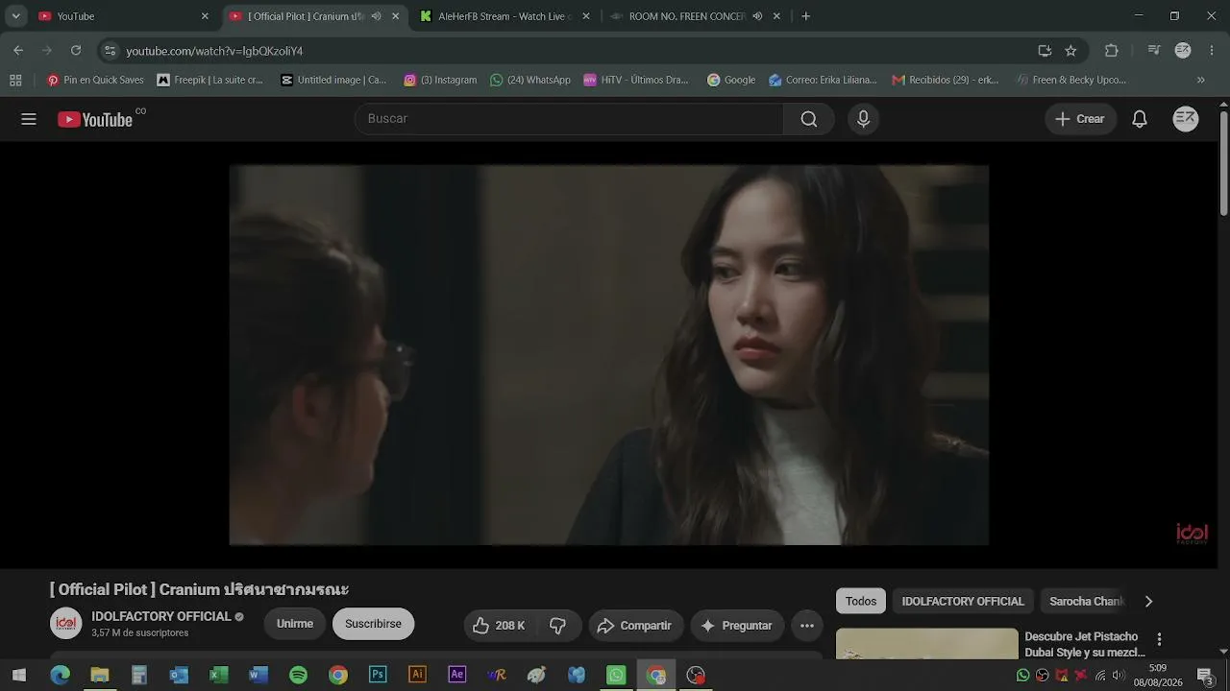Open the YouTube account avatar menu
This screenshot has width=1230, height=691.
(1186, 119)
